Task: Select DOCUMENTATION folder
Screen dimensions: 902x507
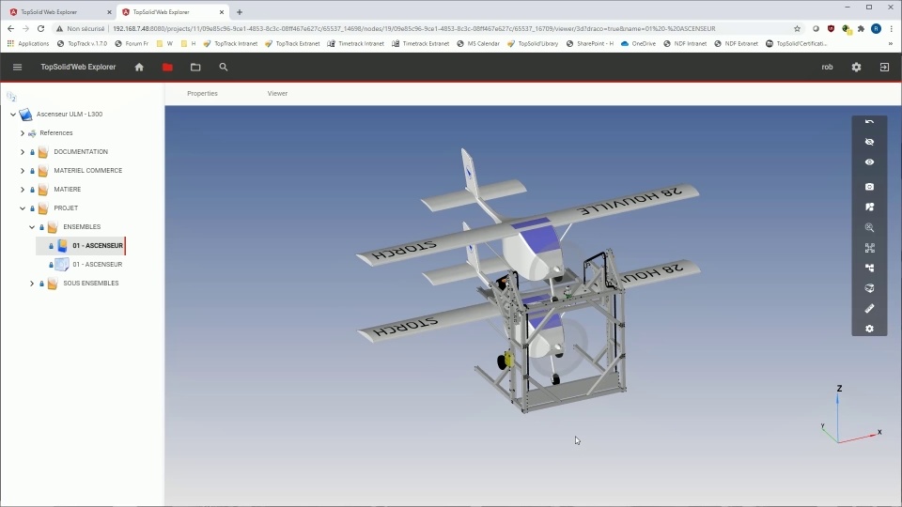Action: 81,152
